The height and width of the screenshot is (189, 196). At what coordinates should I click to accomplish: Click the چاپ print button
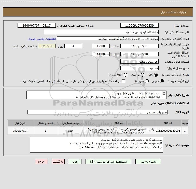tap(75, 162)
